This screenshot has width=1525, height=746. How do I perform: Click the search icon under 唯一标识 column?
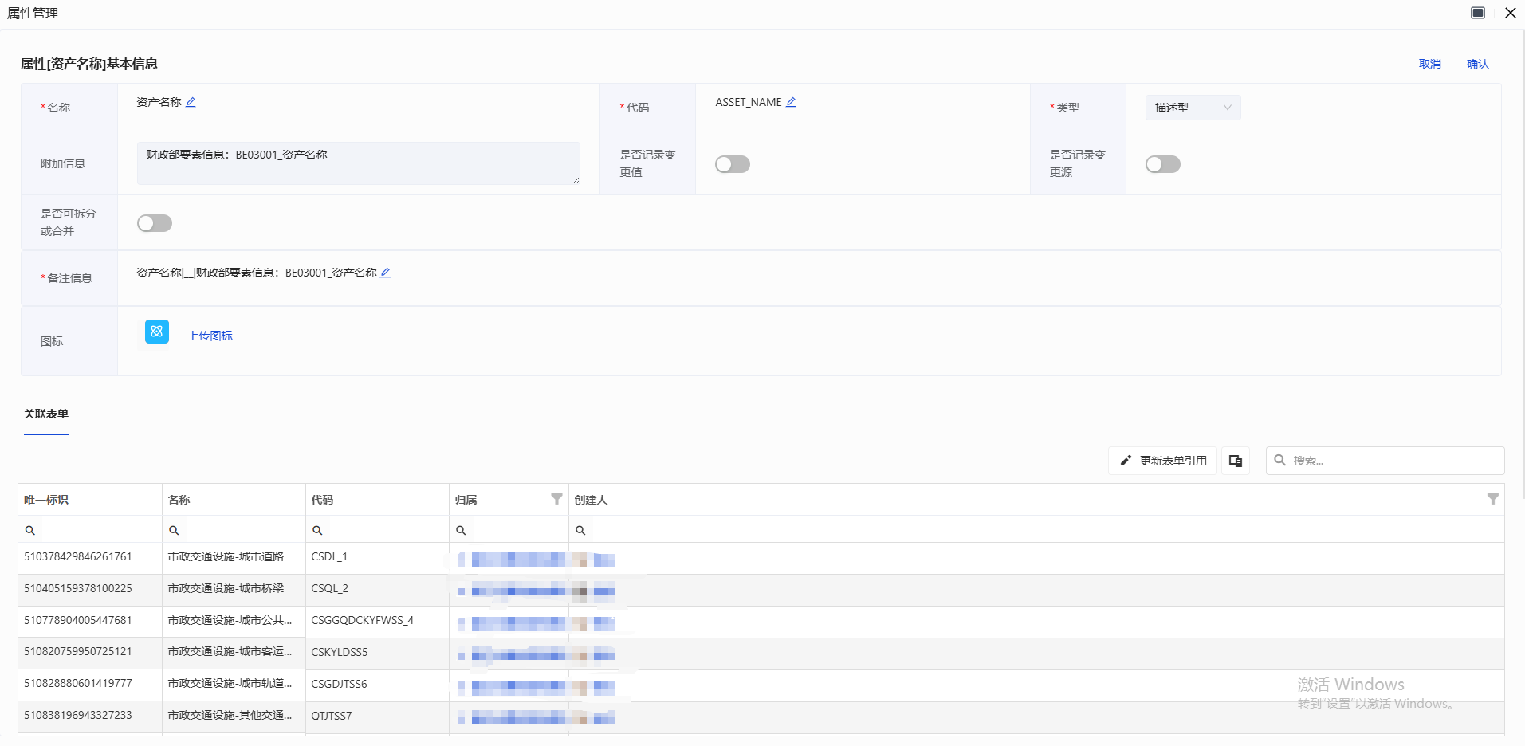coord(30,530)
